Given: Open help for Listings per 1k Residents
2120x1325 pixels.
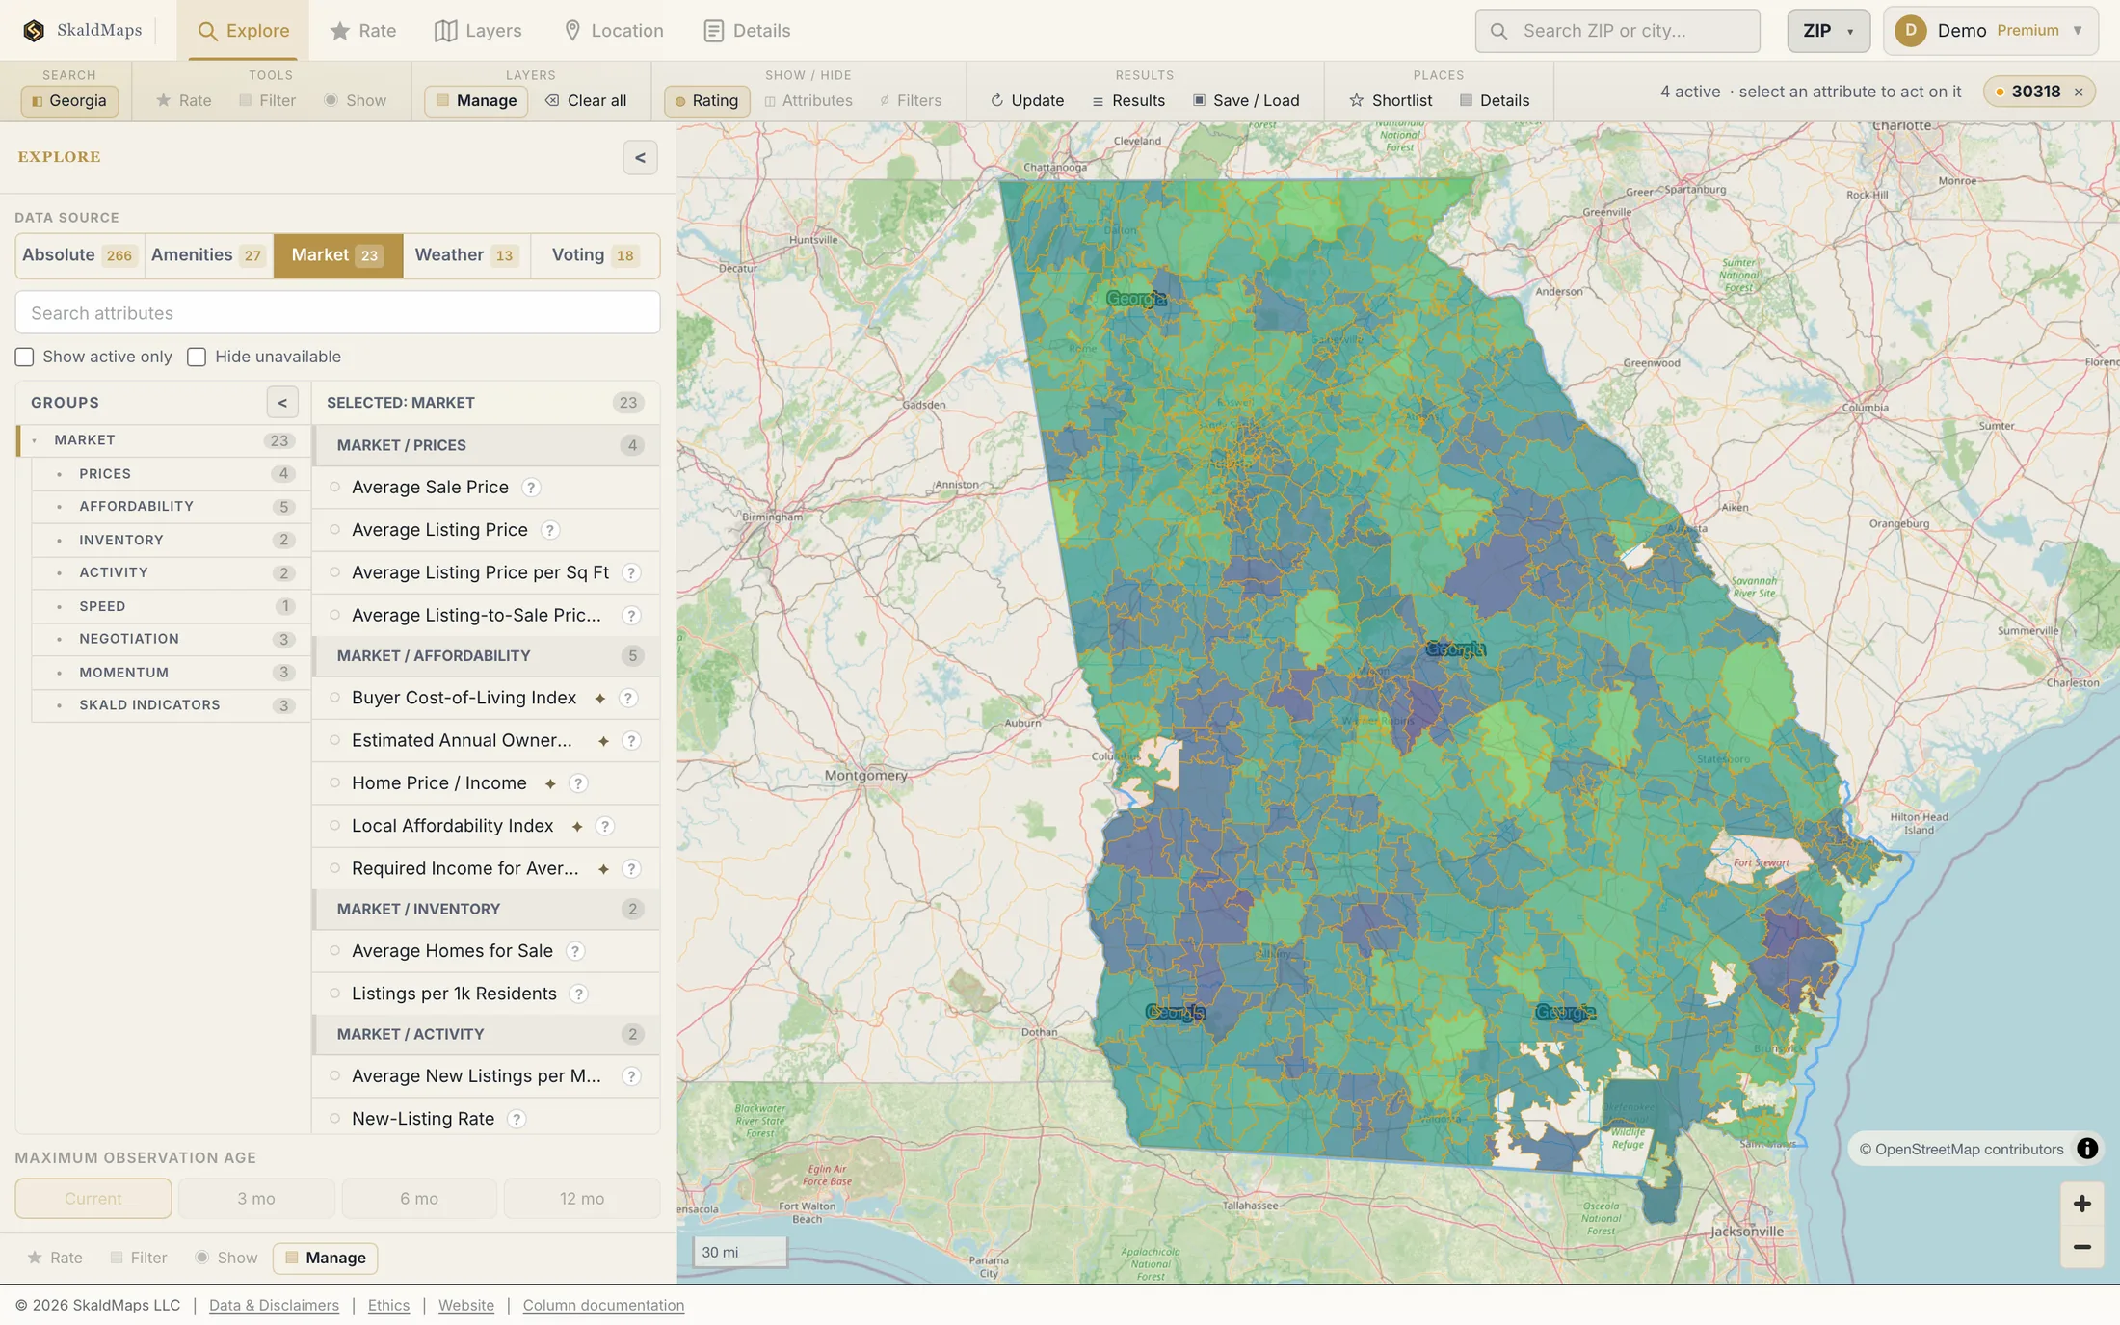Looking at the screenshot, I should (x=579, y=994).
